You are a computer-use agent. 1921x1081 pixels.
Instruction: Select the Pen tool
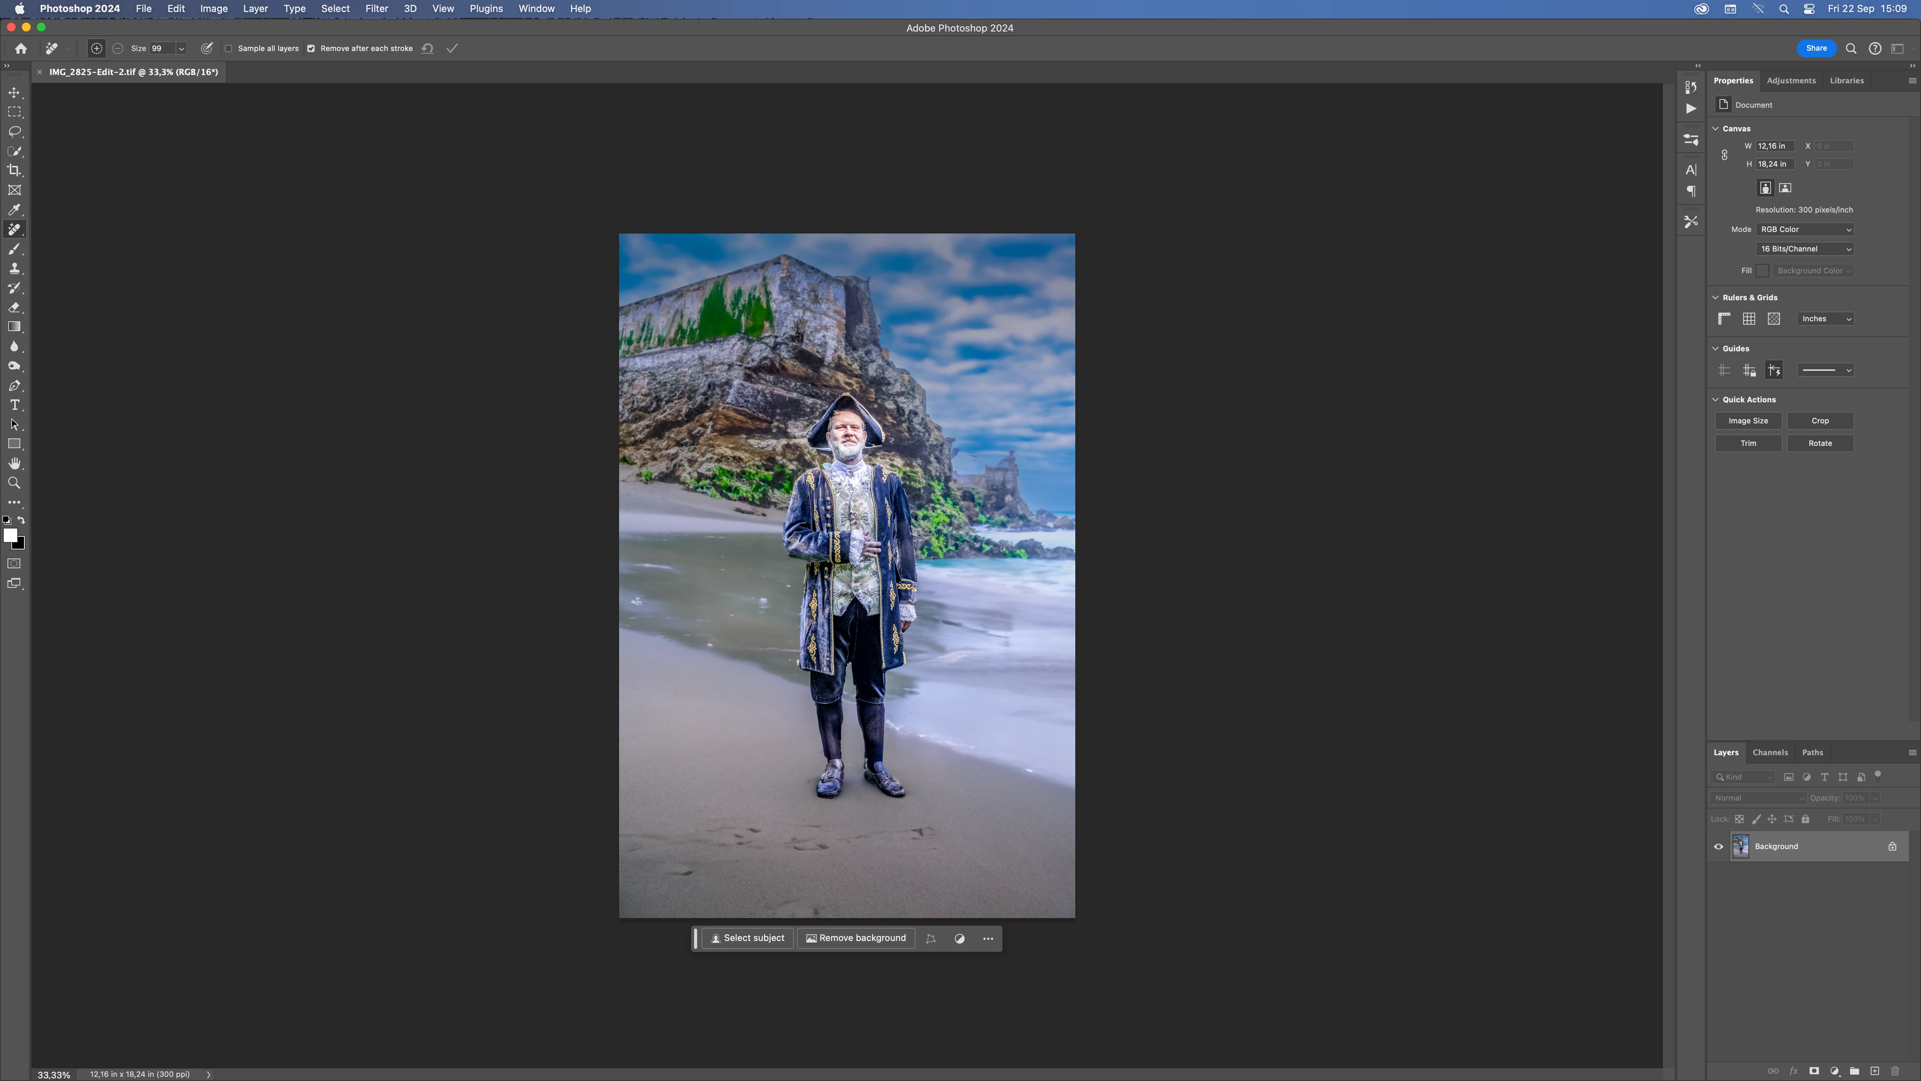click(x=14, y=386)
